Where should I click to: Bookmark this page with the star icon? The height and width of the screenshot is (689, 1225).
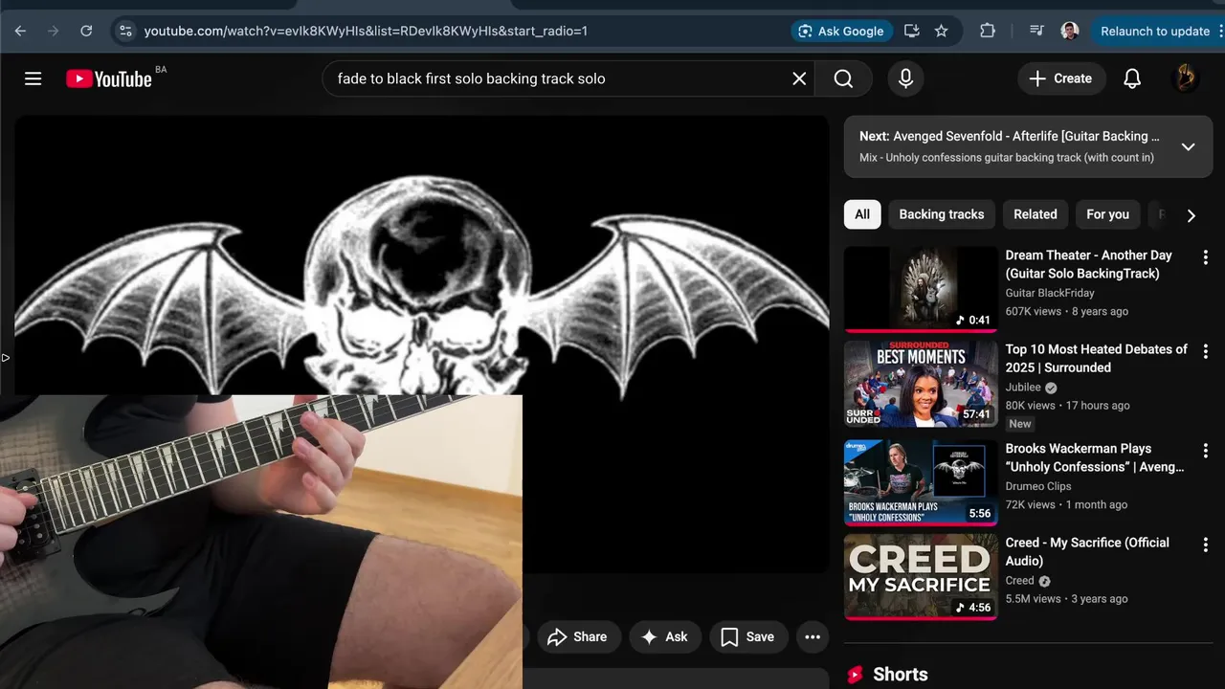click(942, 31)
